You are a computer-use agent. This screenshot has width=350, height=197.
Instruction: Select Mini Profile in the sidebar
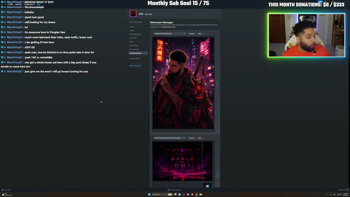coord(133,38)
